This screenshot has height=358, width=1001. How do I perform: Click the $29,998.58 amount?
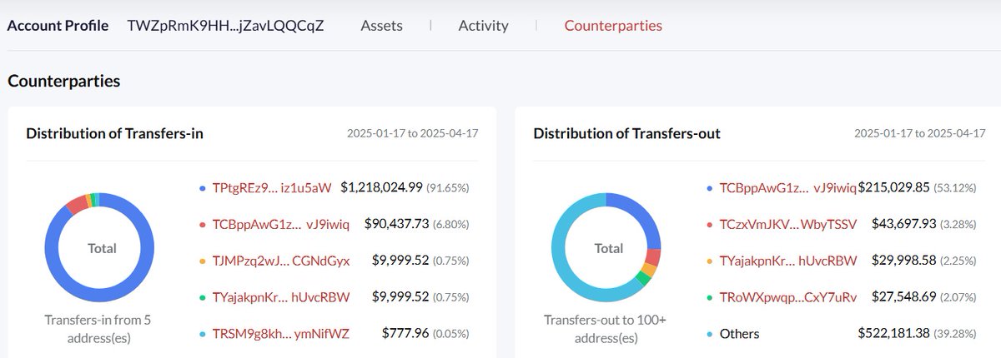pos(904,261)
